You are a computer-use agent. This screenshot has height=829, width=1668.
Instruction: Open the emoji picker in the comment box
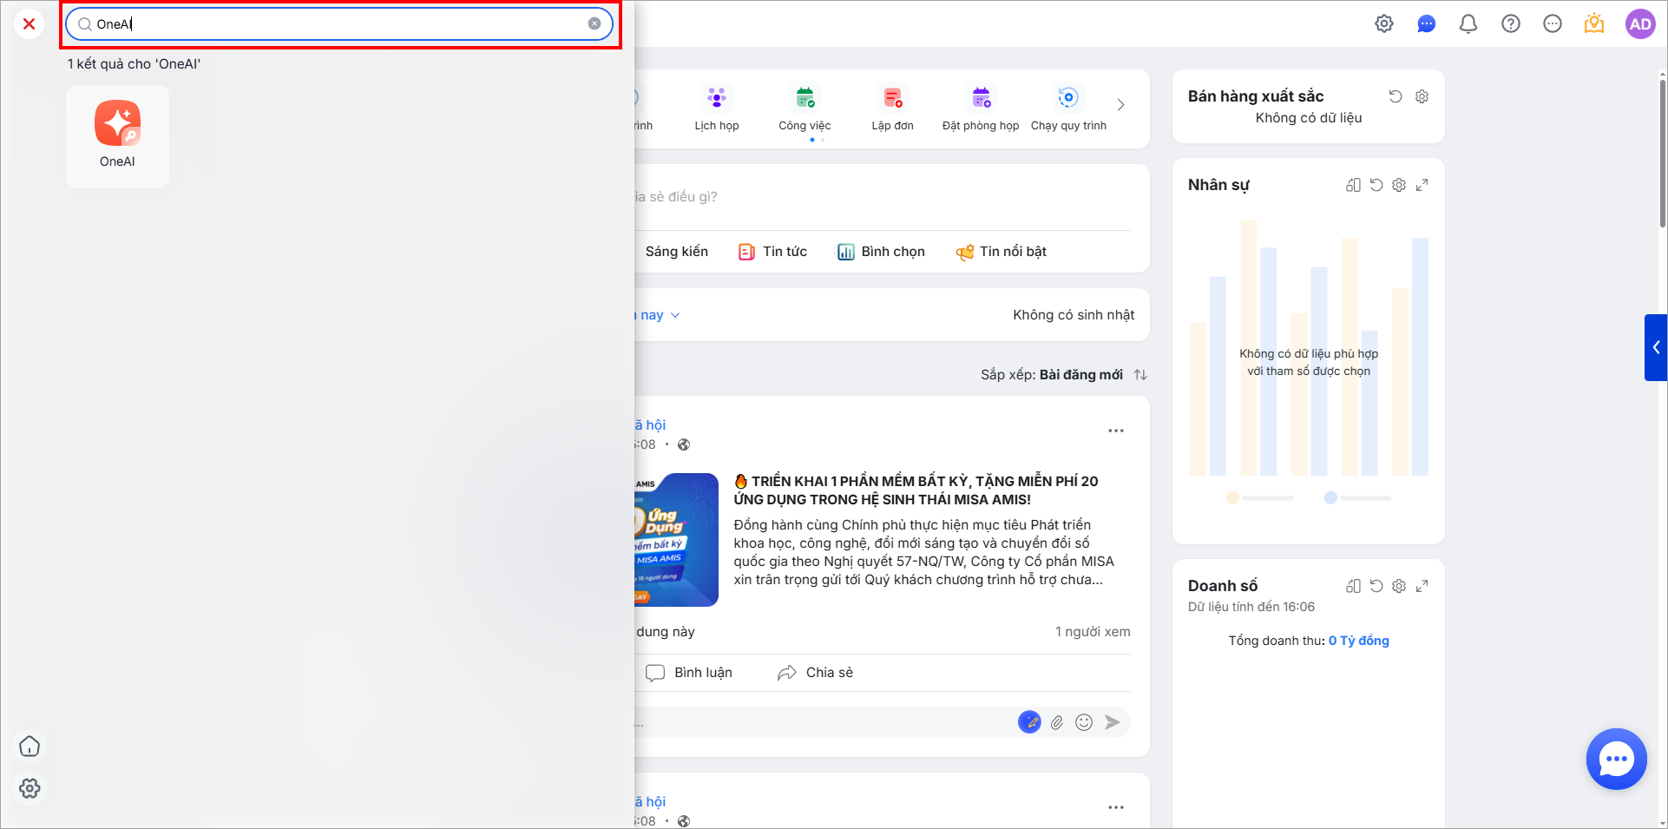pos(1084,722)
